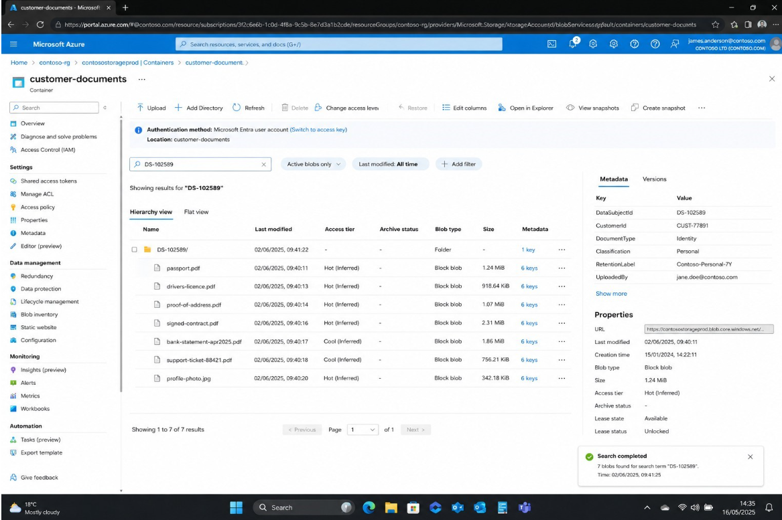
Task: Launch Open in Explorer
Action: (525, 108)
